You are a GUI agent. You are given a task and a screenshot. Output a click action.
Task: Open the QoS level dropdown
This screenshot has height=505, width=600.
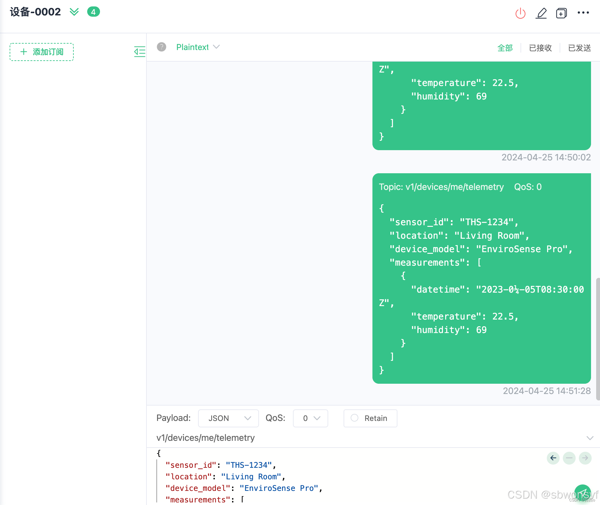click(x=310, y=418)
